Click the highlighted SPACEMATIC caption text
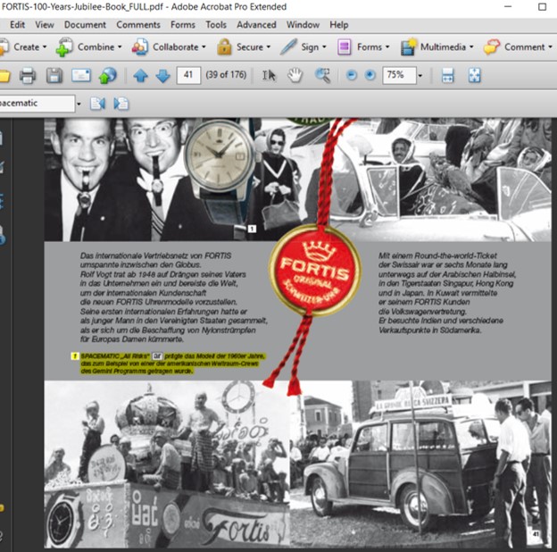The width and height of the screenshot is (557, 552). (172, 364)
